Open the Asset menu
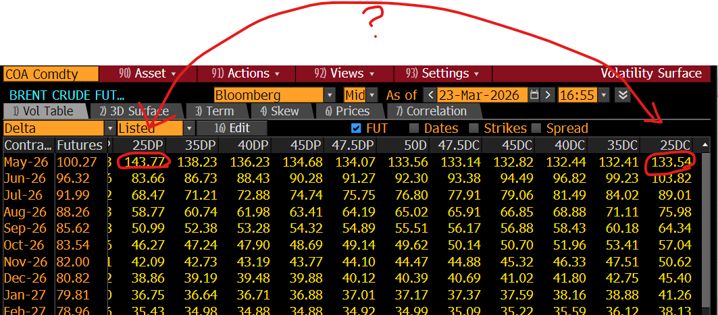Viewport: 718px width, 315px height. 147,74
